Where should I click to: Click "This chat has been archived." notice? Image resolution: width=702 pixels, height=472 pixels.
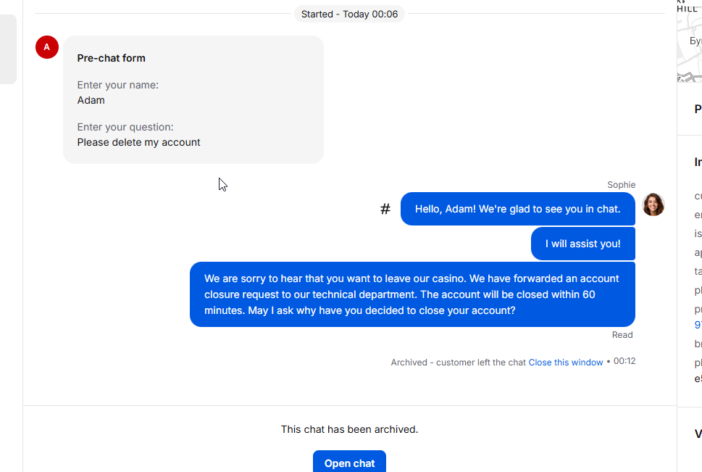tap(349, 429)
